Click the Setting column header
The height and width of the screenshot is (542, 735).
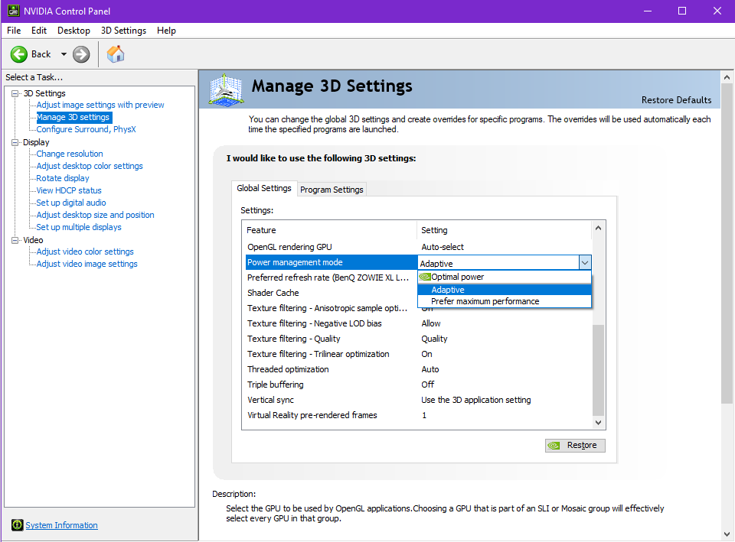[505, 230]
